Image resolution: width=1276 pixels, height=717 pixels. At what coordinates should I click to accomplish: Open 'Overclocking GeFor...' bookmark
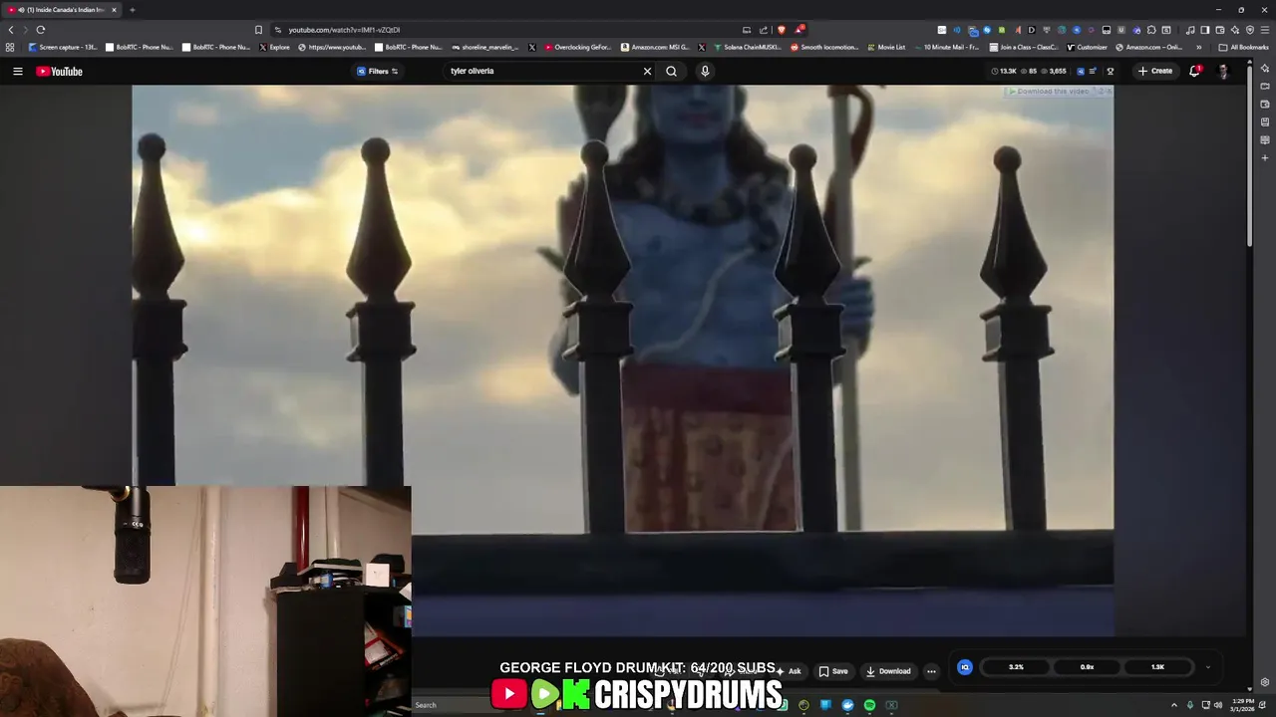click(x=578, y=47)
